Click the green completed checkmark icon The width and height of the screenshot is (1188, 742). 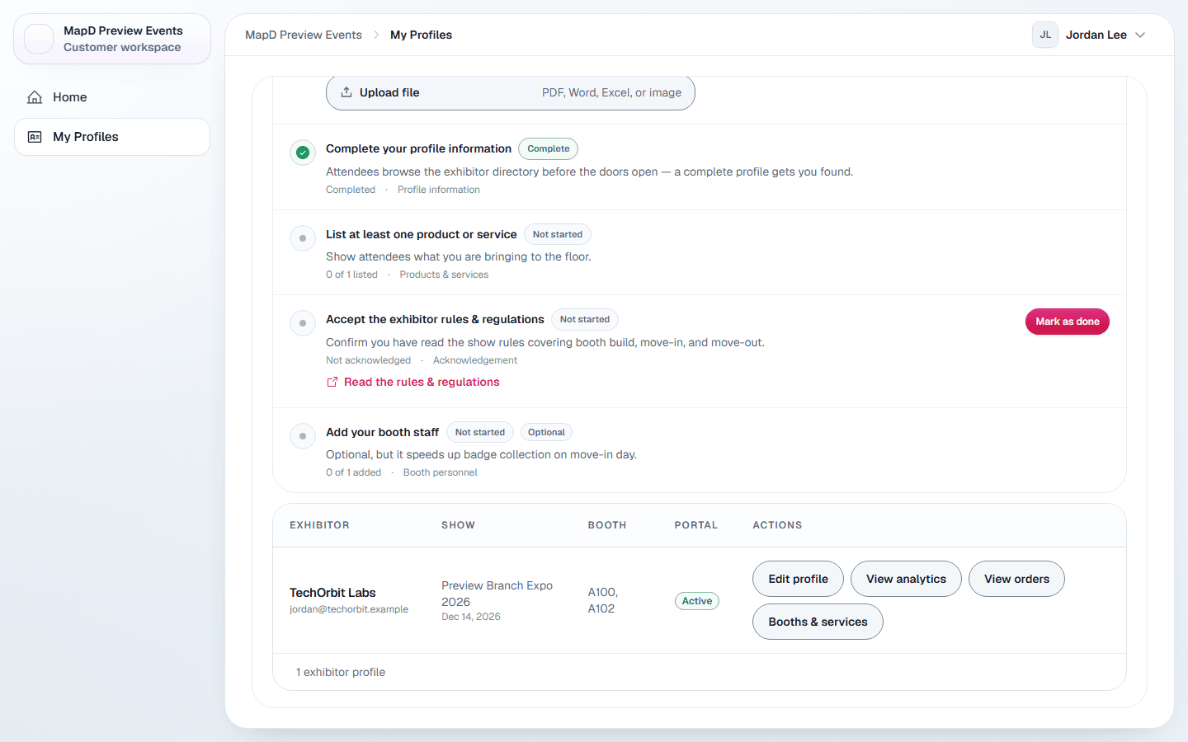pyautogui.click(x=303, y=153)
